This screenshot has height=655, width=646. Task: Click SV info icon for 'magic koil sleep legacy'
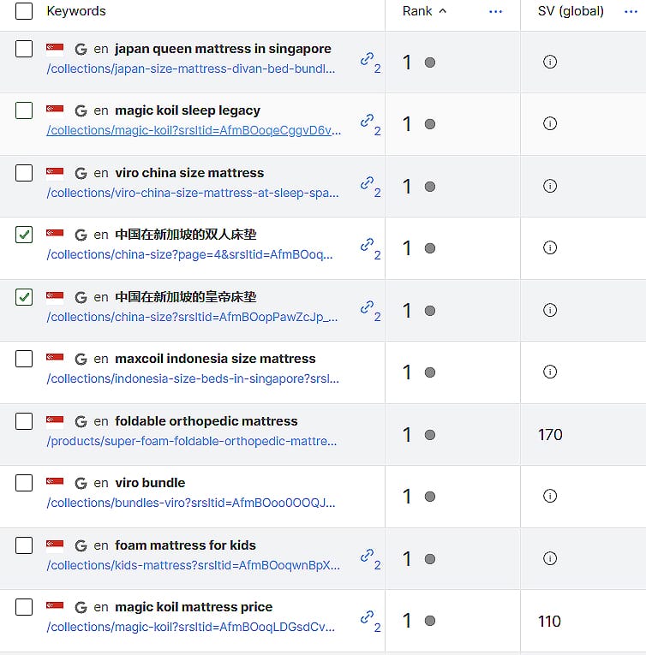pos(550,123)
